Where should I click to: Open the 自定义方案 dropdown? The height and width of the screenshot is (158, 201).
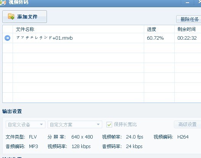pos(75,124)
